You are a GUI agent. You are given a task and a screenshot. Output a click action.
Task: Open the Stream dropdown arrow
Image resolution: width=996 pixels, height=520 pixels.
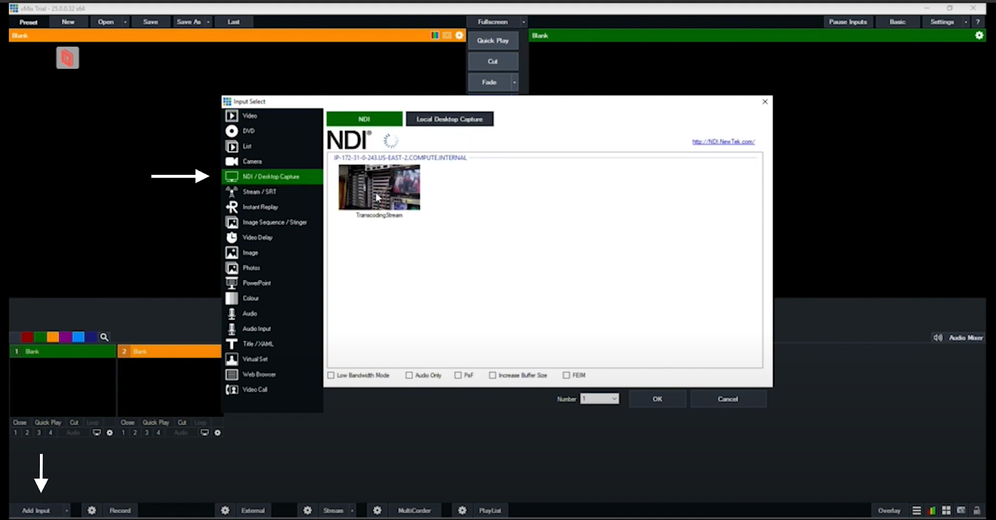tap(352, 511)
